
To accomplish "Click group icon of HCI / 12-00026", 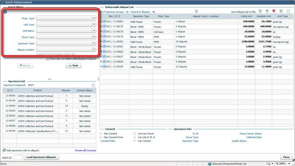I will [x=105, y=51].
